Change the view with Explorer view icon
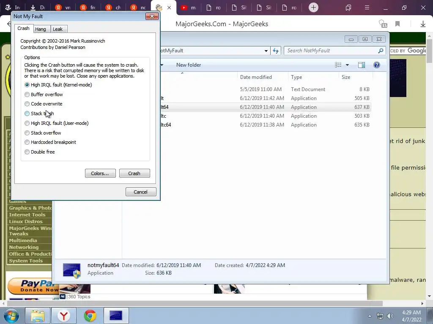The width and height of the screenshot is (433, 324). [x=338, y=65]
